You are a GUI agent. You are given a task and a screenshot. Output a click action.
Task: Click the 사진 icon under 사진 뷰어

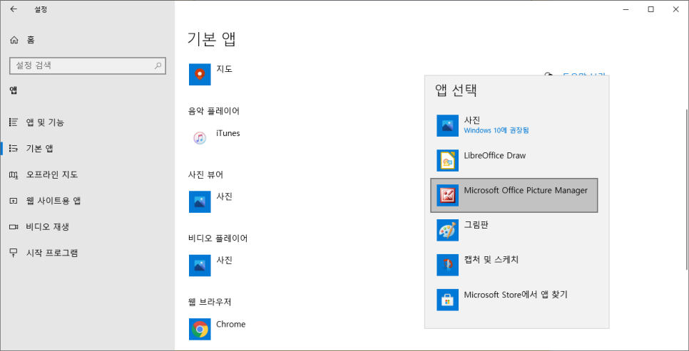click(x=200, y=201)
